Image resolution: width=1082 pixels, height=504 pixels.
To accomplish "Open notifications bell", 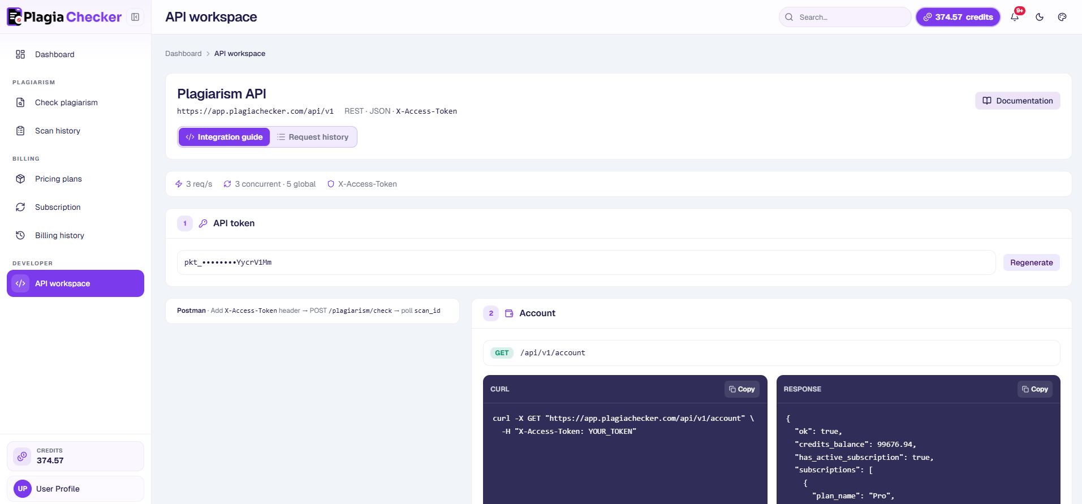I will tap(1015, 17).
